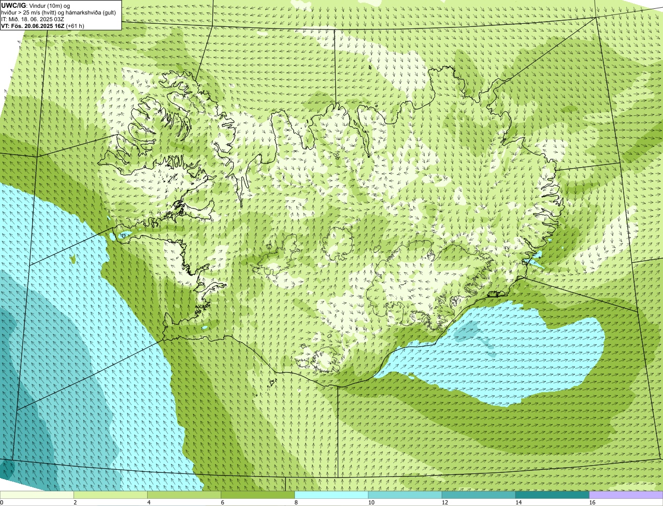663x506 pixels.
Task: Click the 4–6 m/s legend color band
Action: pos(184,495)
